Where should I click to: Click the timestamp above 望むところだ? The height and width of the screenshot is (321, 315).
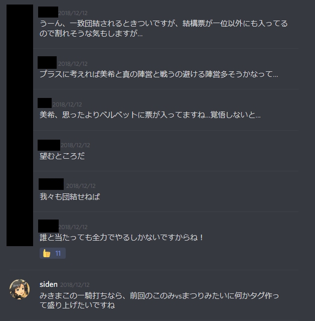pos(75,145)
